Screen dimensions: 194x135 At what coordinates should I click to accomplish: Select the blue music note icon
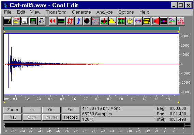(78, 21)
